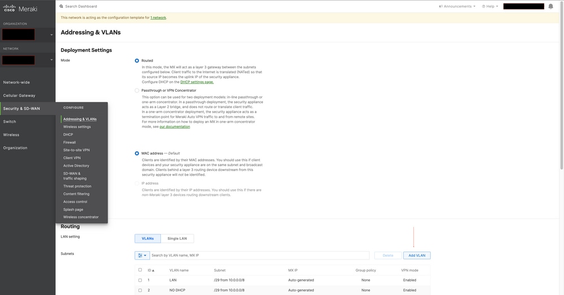Open Firewall submenu item

(69, 142)
